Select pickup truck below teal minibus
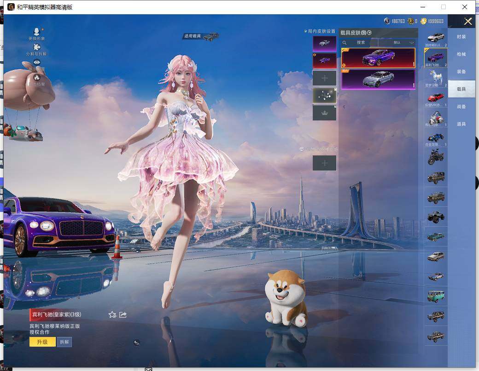 [436, 316]
